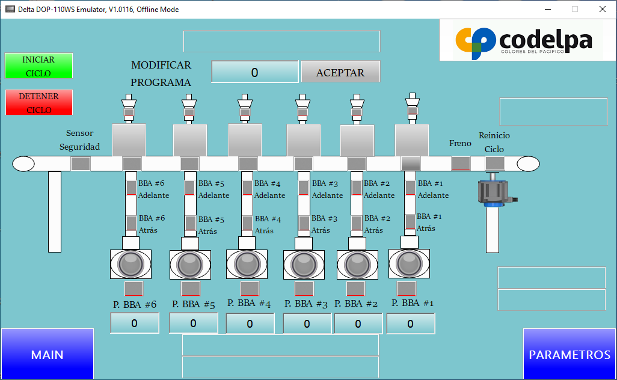Go to the MAIN screen
Screen dimensions: 617x380
[48, 354]
